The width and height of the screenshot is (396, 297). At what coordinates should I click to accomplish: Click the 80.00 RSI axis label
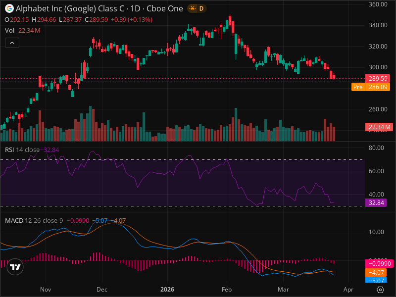376,148
